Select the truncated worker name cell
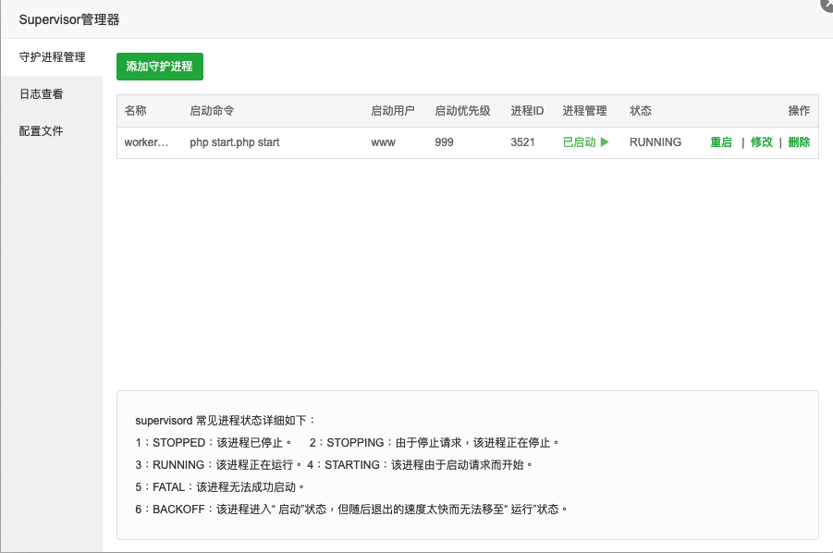This screenshot has height=553, width=833. 147,142
